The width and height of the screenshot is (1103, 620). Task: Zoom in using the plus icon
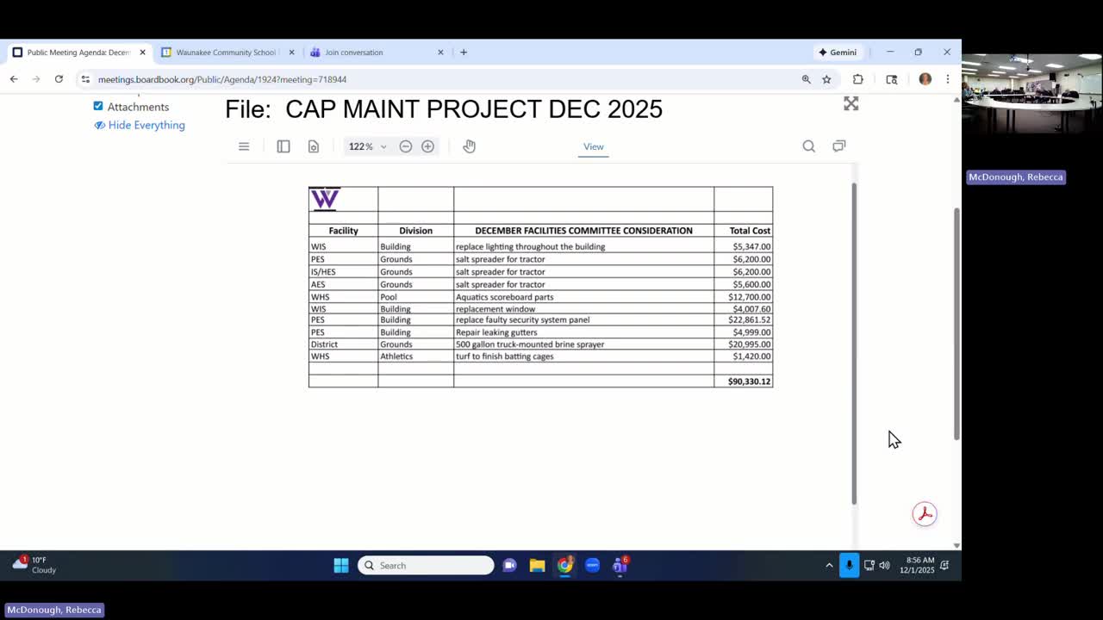pyautogui.click(x=427, y=146)
